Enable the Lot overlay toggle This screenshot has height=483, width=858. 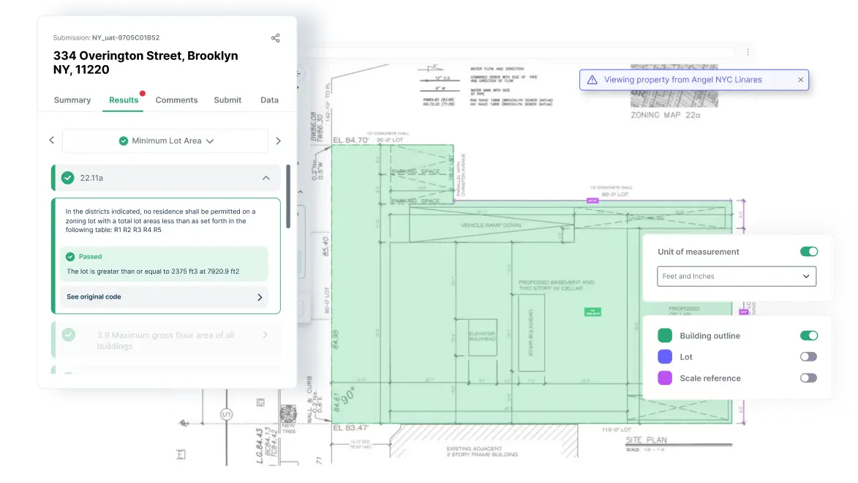(x=808, y=356)
